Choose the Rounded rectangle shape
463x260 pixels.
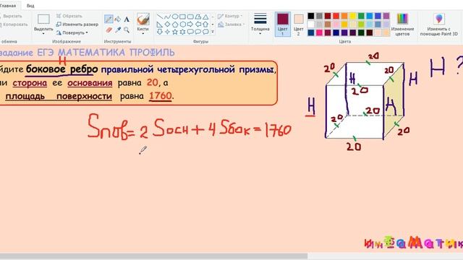pyautogui.click(x=190, y=17)
